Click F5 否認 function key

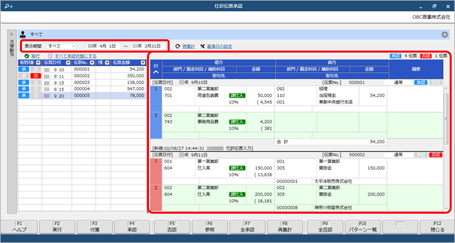point(172,227)
